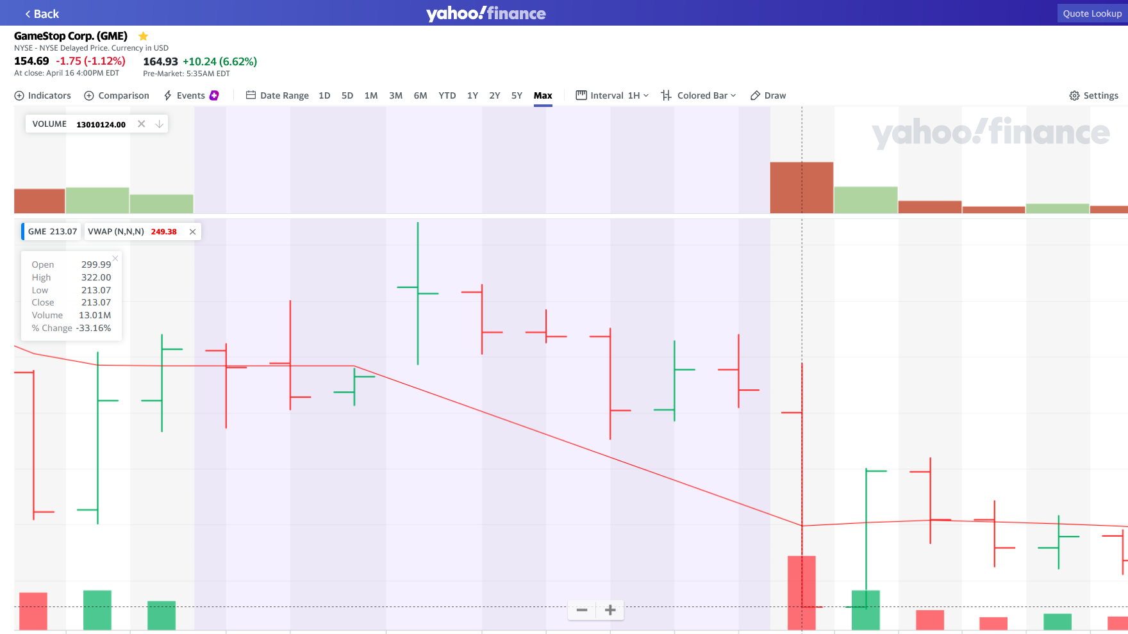The height and width of the screenshot is (634, 1128).
Task: Click the Open 299.99 tooltip value
Action: [96, 264]
